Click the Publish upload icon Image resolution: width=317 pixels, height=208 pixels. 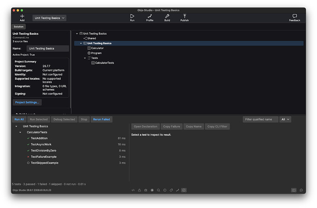click(184, 16)
